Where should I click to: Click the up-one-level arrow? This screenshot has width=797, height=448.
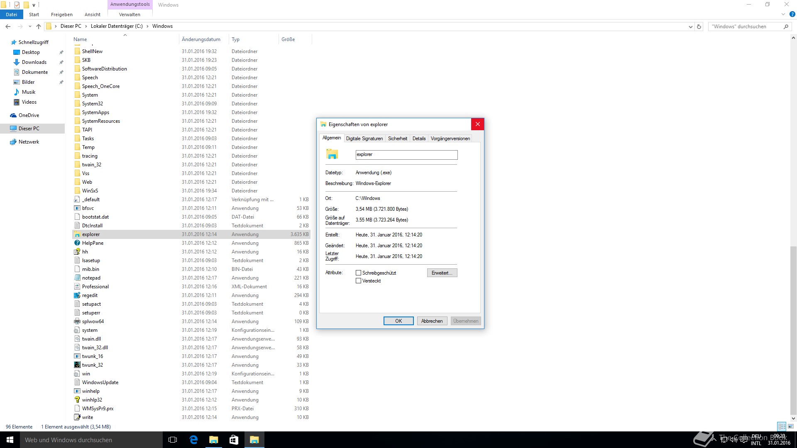click(39, 26)
